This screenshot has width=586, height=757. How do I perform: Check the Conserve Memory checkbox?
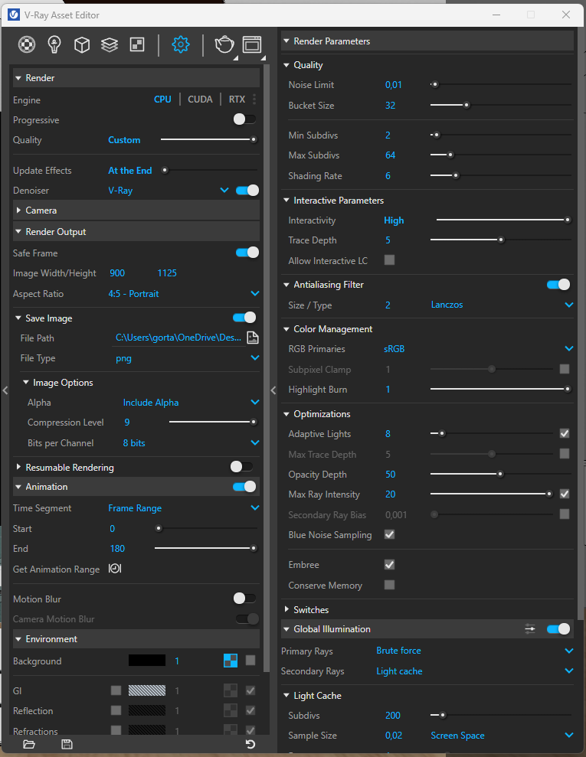pos(389,585)
